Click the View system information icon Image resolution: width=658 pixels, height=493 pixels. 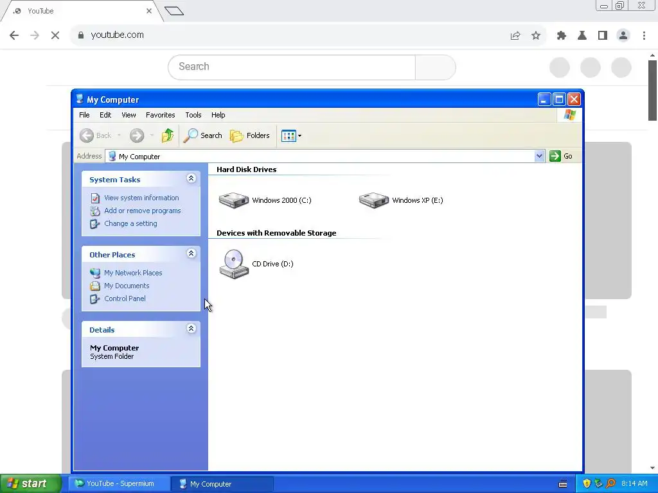pyautogui.click(x=95, y=198)
